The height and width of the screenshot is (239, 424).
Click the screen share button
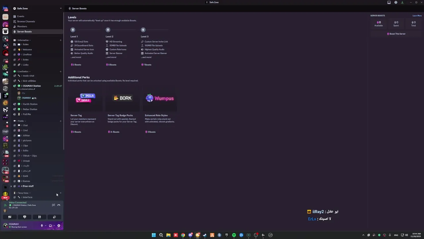click(25, 217)
